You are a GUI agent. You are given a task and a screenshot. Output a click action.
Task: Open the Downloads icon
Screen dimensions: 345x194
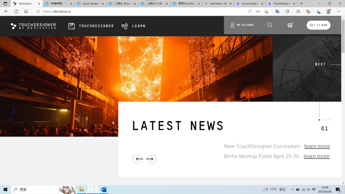pyautogui.click(x=318, y=12)
